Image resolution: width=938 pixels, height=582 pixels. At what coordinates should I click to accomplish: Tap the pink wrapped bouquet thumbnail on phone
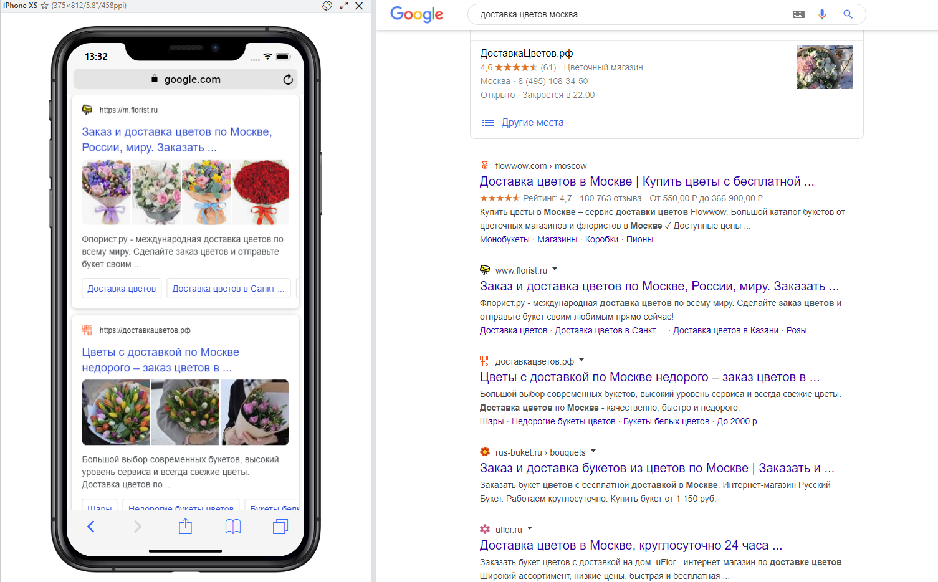coord(256,413)
